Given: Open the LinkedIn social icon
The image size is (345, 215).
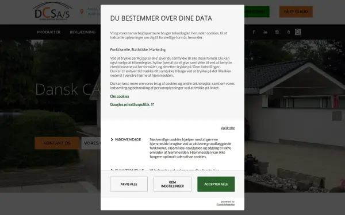Looking at the screenshot, I should point(265,32).
